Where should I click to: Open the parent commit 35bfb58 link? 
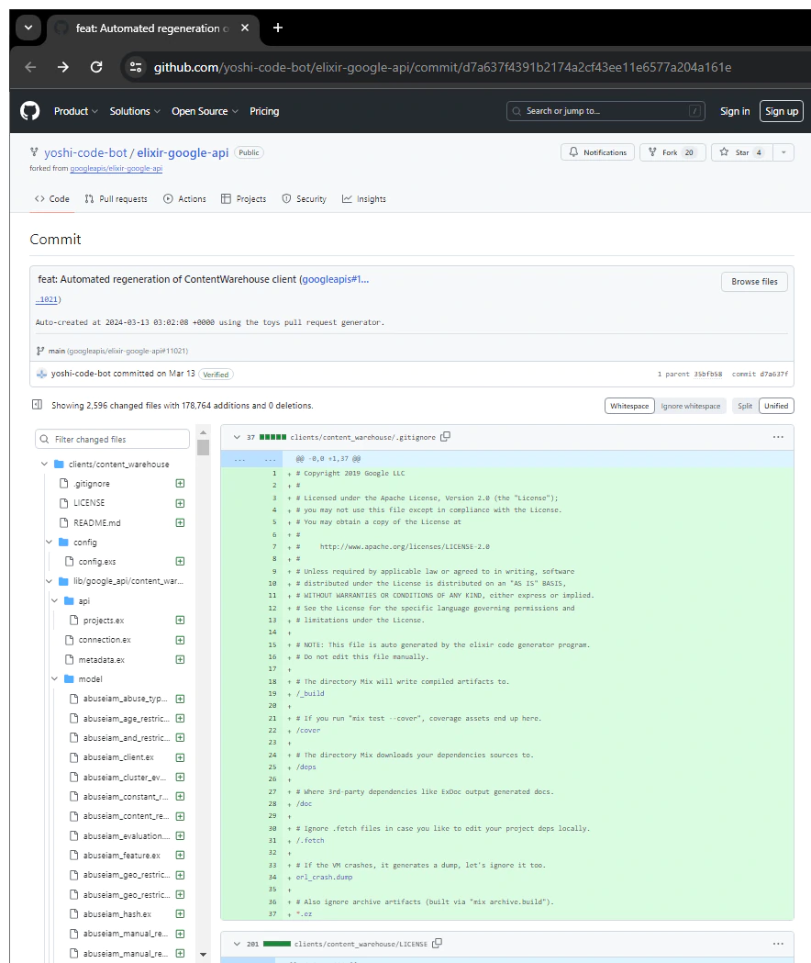(708, 374)
